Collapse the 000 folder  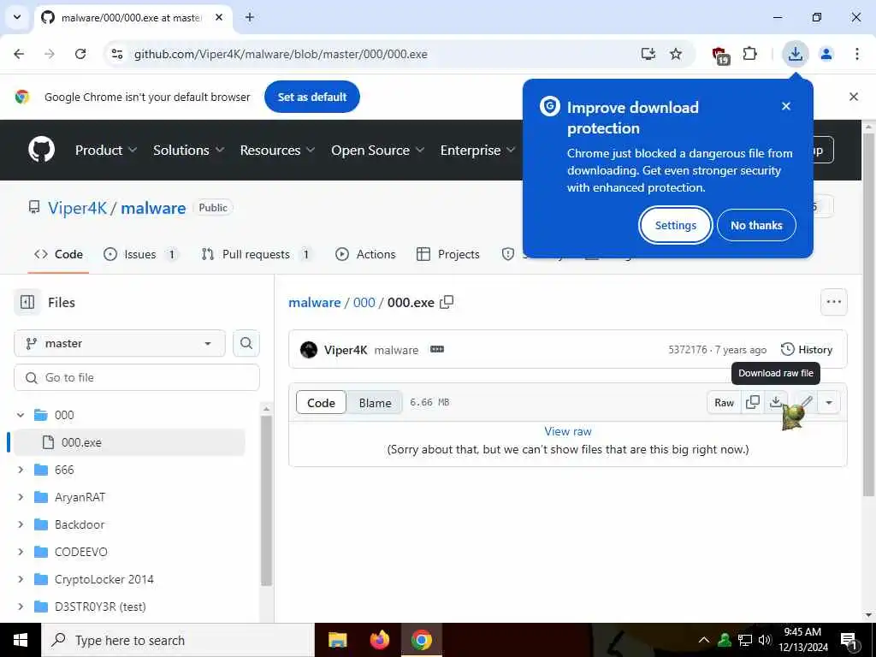pyautogui.click(x=21, y=415)
